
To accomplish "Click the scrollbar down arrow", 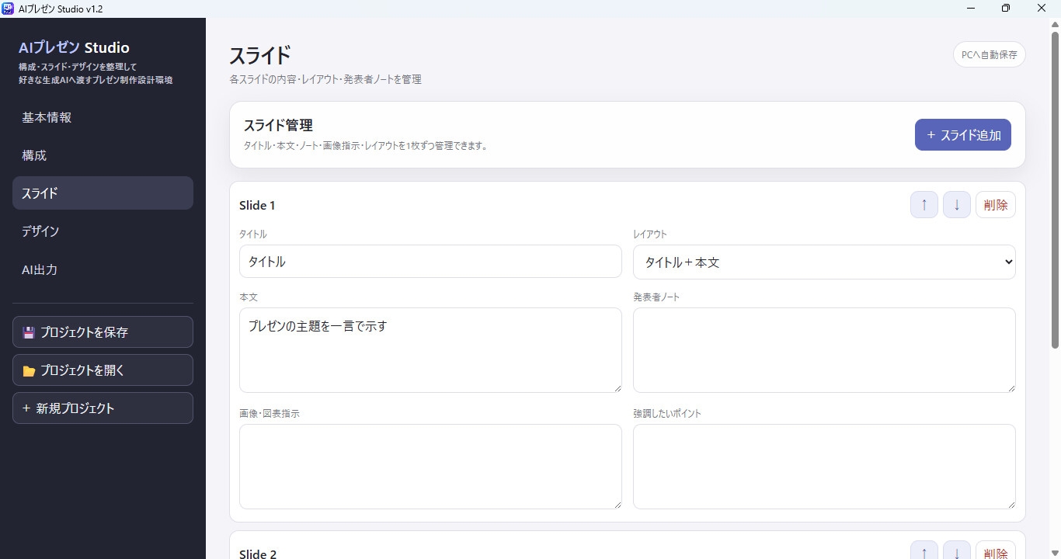I will [x=1056, y=553].
